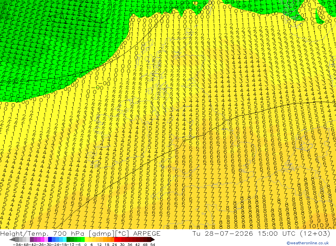
Task: Pick the dark blue legend swatch at -30
Action: coord(50,240)
